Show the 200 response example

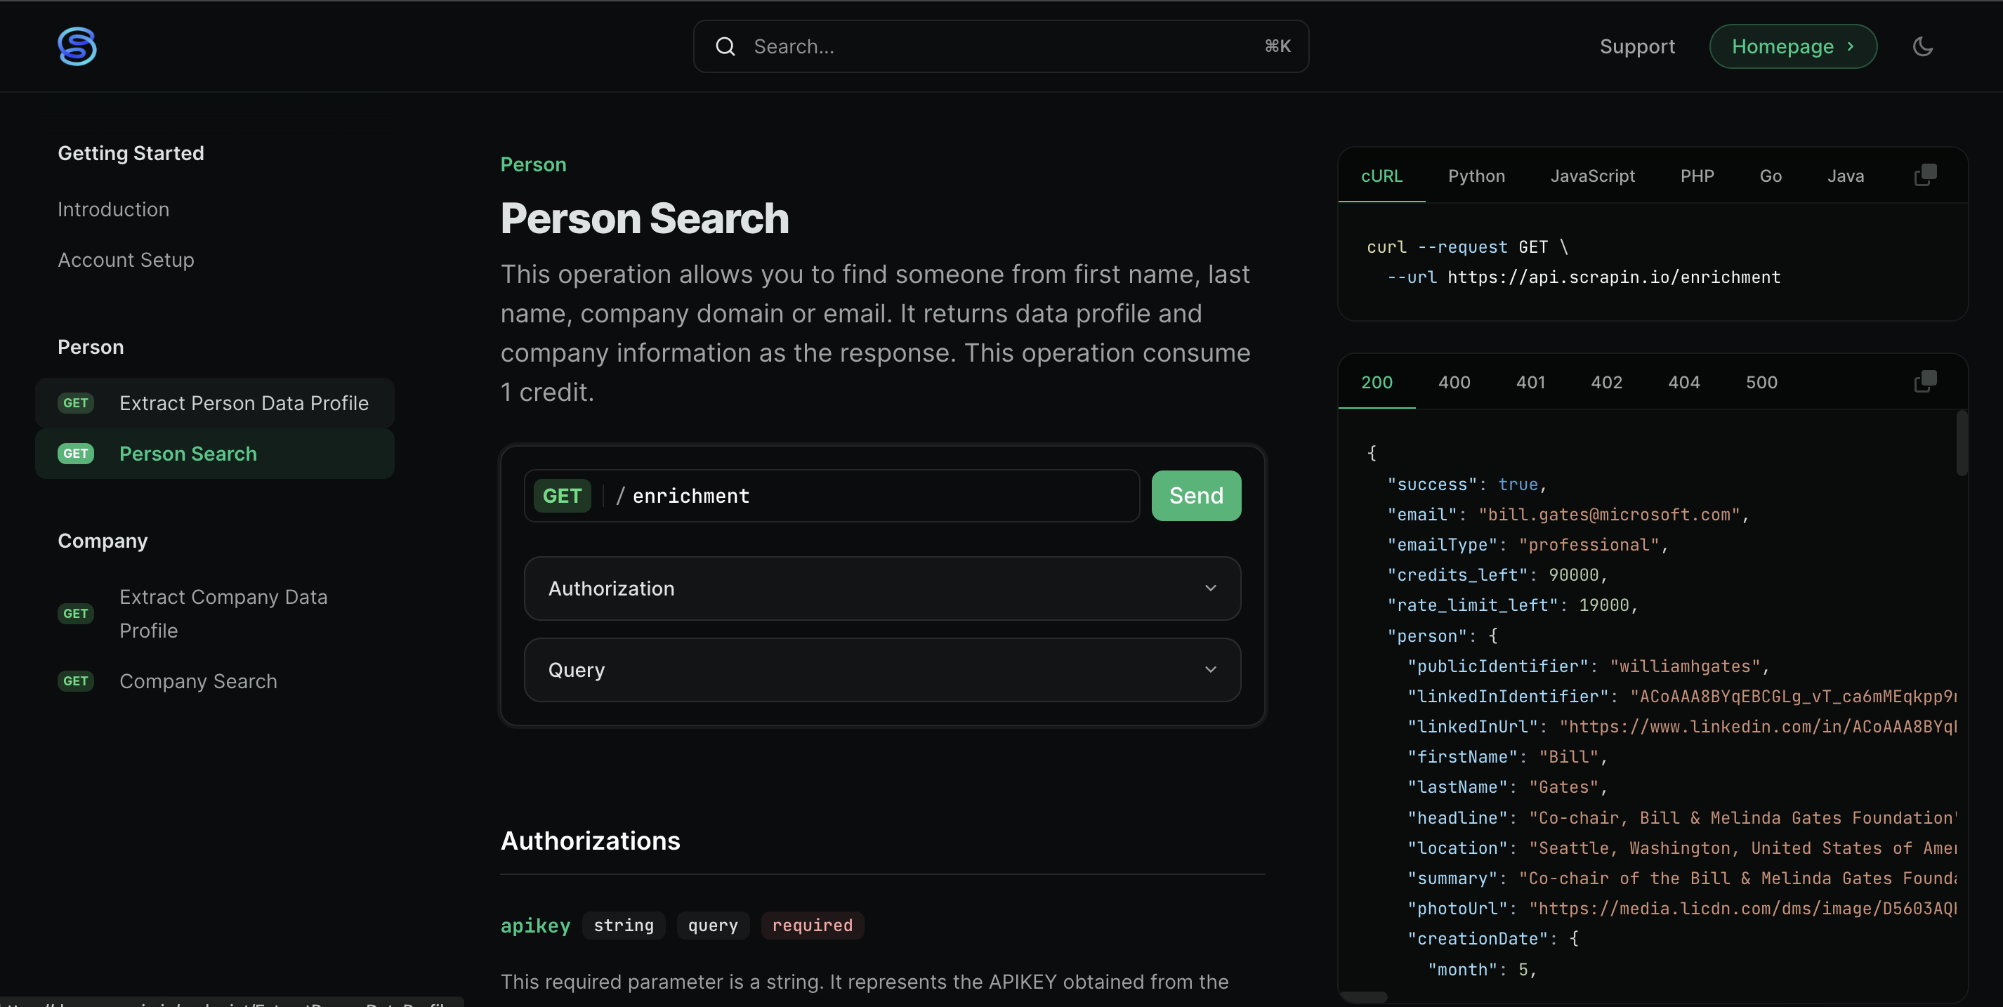(x=1377, y=383)
